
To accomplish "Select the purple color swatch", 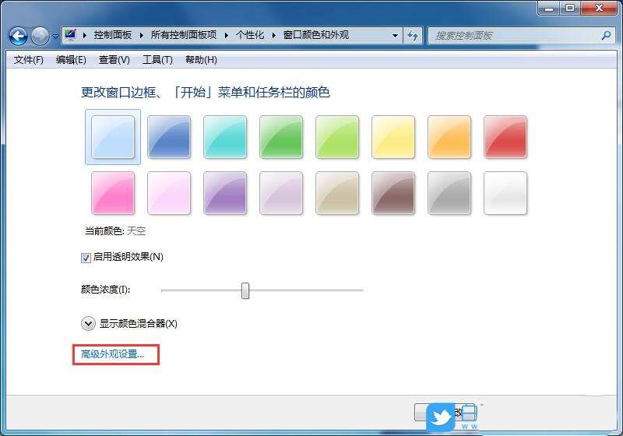I will pyautogui.click(x=225, y=193).
